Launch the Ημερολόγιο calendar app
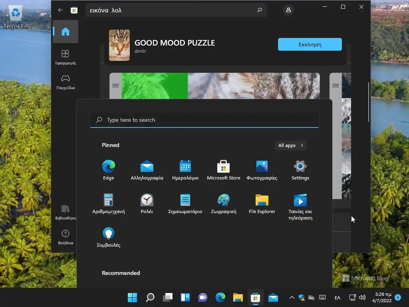 (185, 170)
